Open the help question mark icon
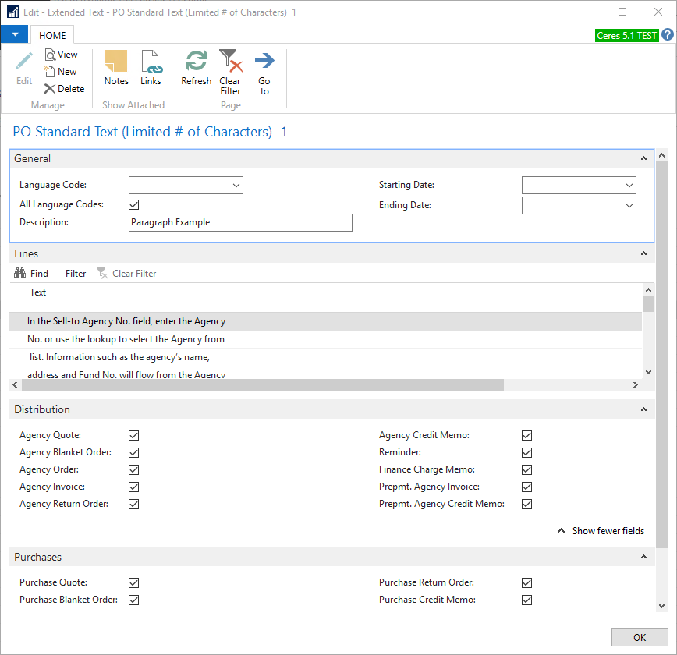The height and width of the screenshot is (655, 677). (668, 35)
